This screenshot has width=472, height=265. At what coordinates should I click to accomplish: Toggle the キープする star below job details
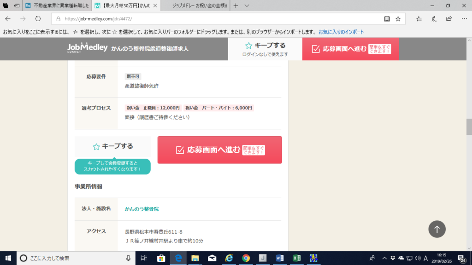click(112, 146)
